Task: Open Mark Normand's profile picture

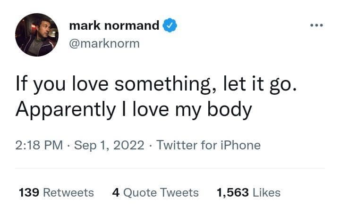Action: tap(37, 34)
